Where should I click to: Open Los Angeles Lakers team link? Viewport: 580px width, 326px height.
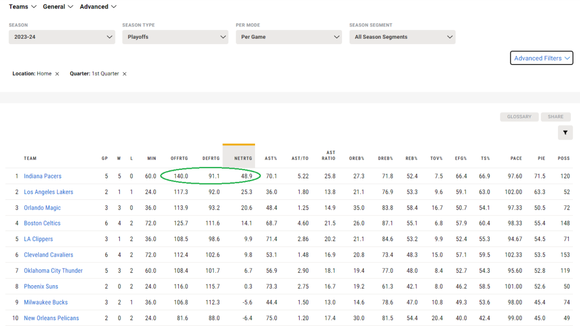click(x=48, y=192)
